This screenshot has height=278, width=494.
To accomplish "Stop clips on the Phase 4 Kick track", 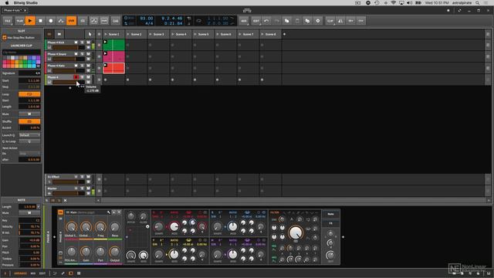I will tap(99, 45).
